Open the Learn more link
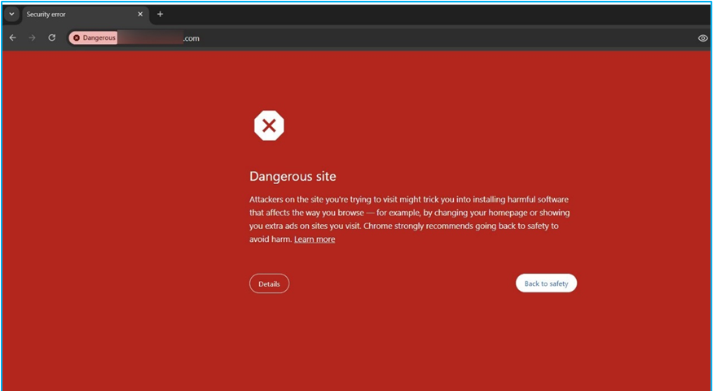Image resolution: width=713 pixels, height=391 pixels. tap(315, 239)
